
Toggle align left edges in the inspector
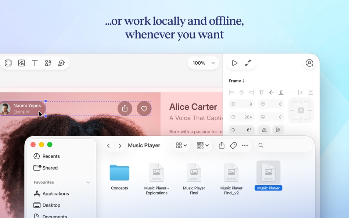coord(231,92)
